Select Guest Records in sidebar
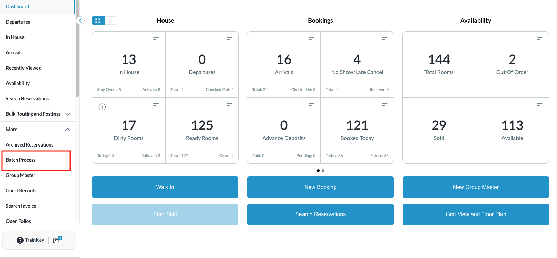 [21, 191]
